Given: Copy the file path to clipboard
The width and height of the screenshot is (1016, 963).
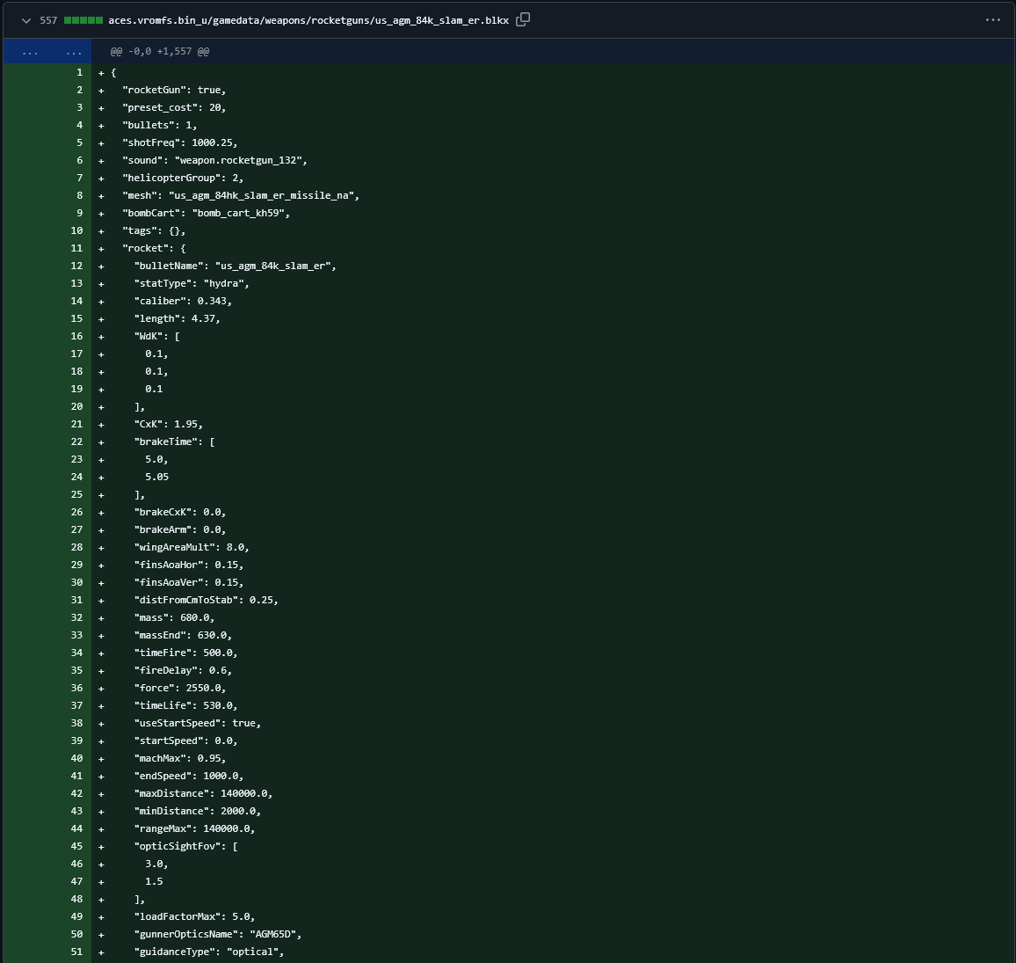Looking at the screenshot, I should click(523, 19).
